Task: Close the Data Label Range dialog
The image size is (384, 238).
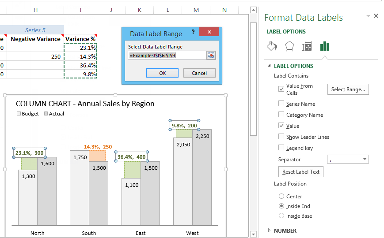Action: pos(209,32)
